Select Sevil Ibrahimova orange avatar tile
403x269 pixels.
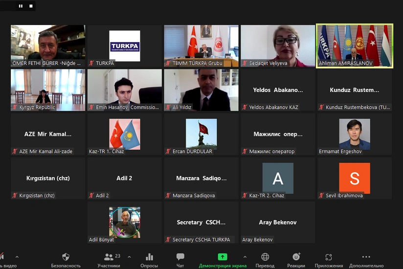[355, 179]
